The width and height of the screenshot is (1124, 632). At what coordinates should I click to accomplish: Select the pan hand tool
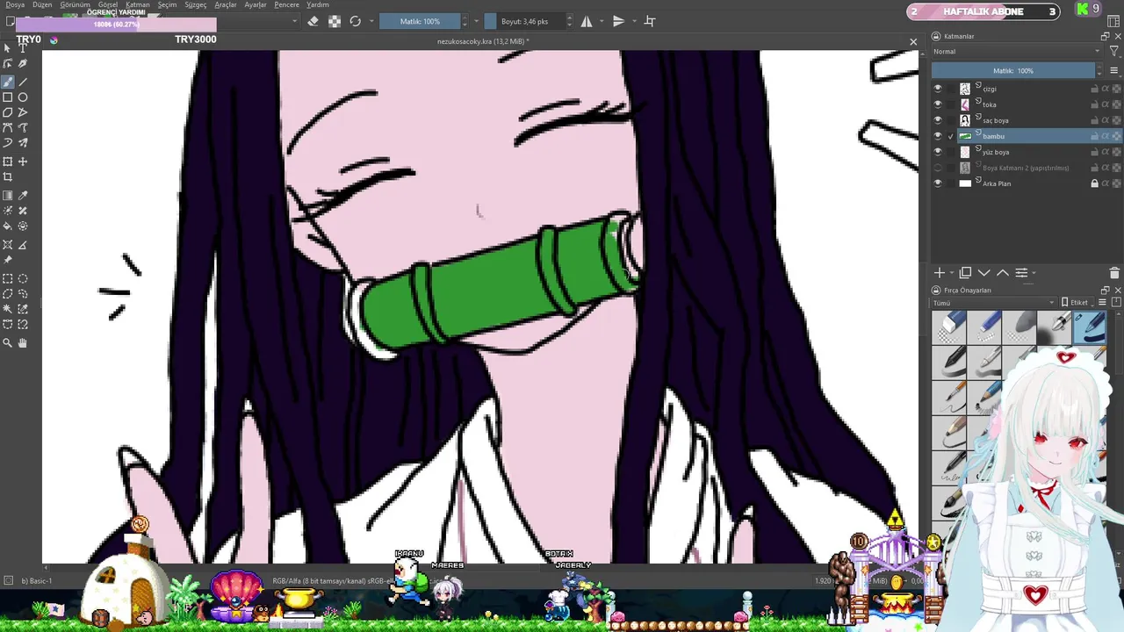[23, 343]
